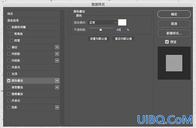The image size is (196, 128).
Task: Click 设置为默认值 button
Action: [98, 39]
